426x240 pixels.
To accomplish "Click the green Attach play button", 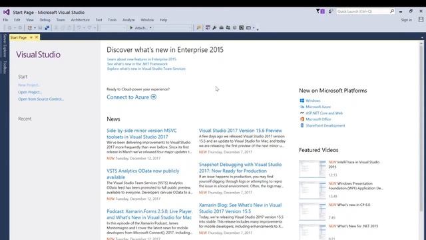I will pos(131,28).
